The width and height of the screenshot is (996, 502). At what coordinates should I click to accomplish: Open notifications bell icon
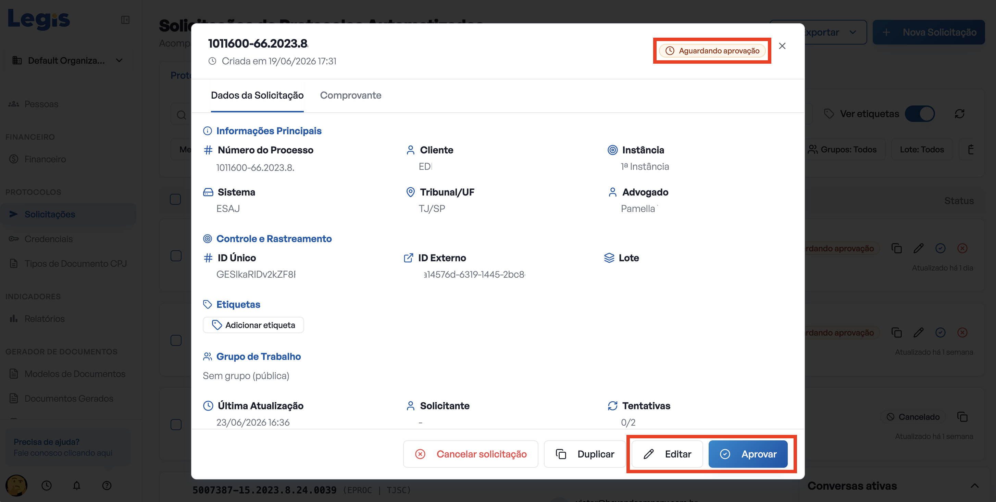[77, 485]
